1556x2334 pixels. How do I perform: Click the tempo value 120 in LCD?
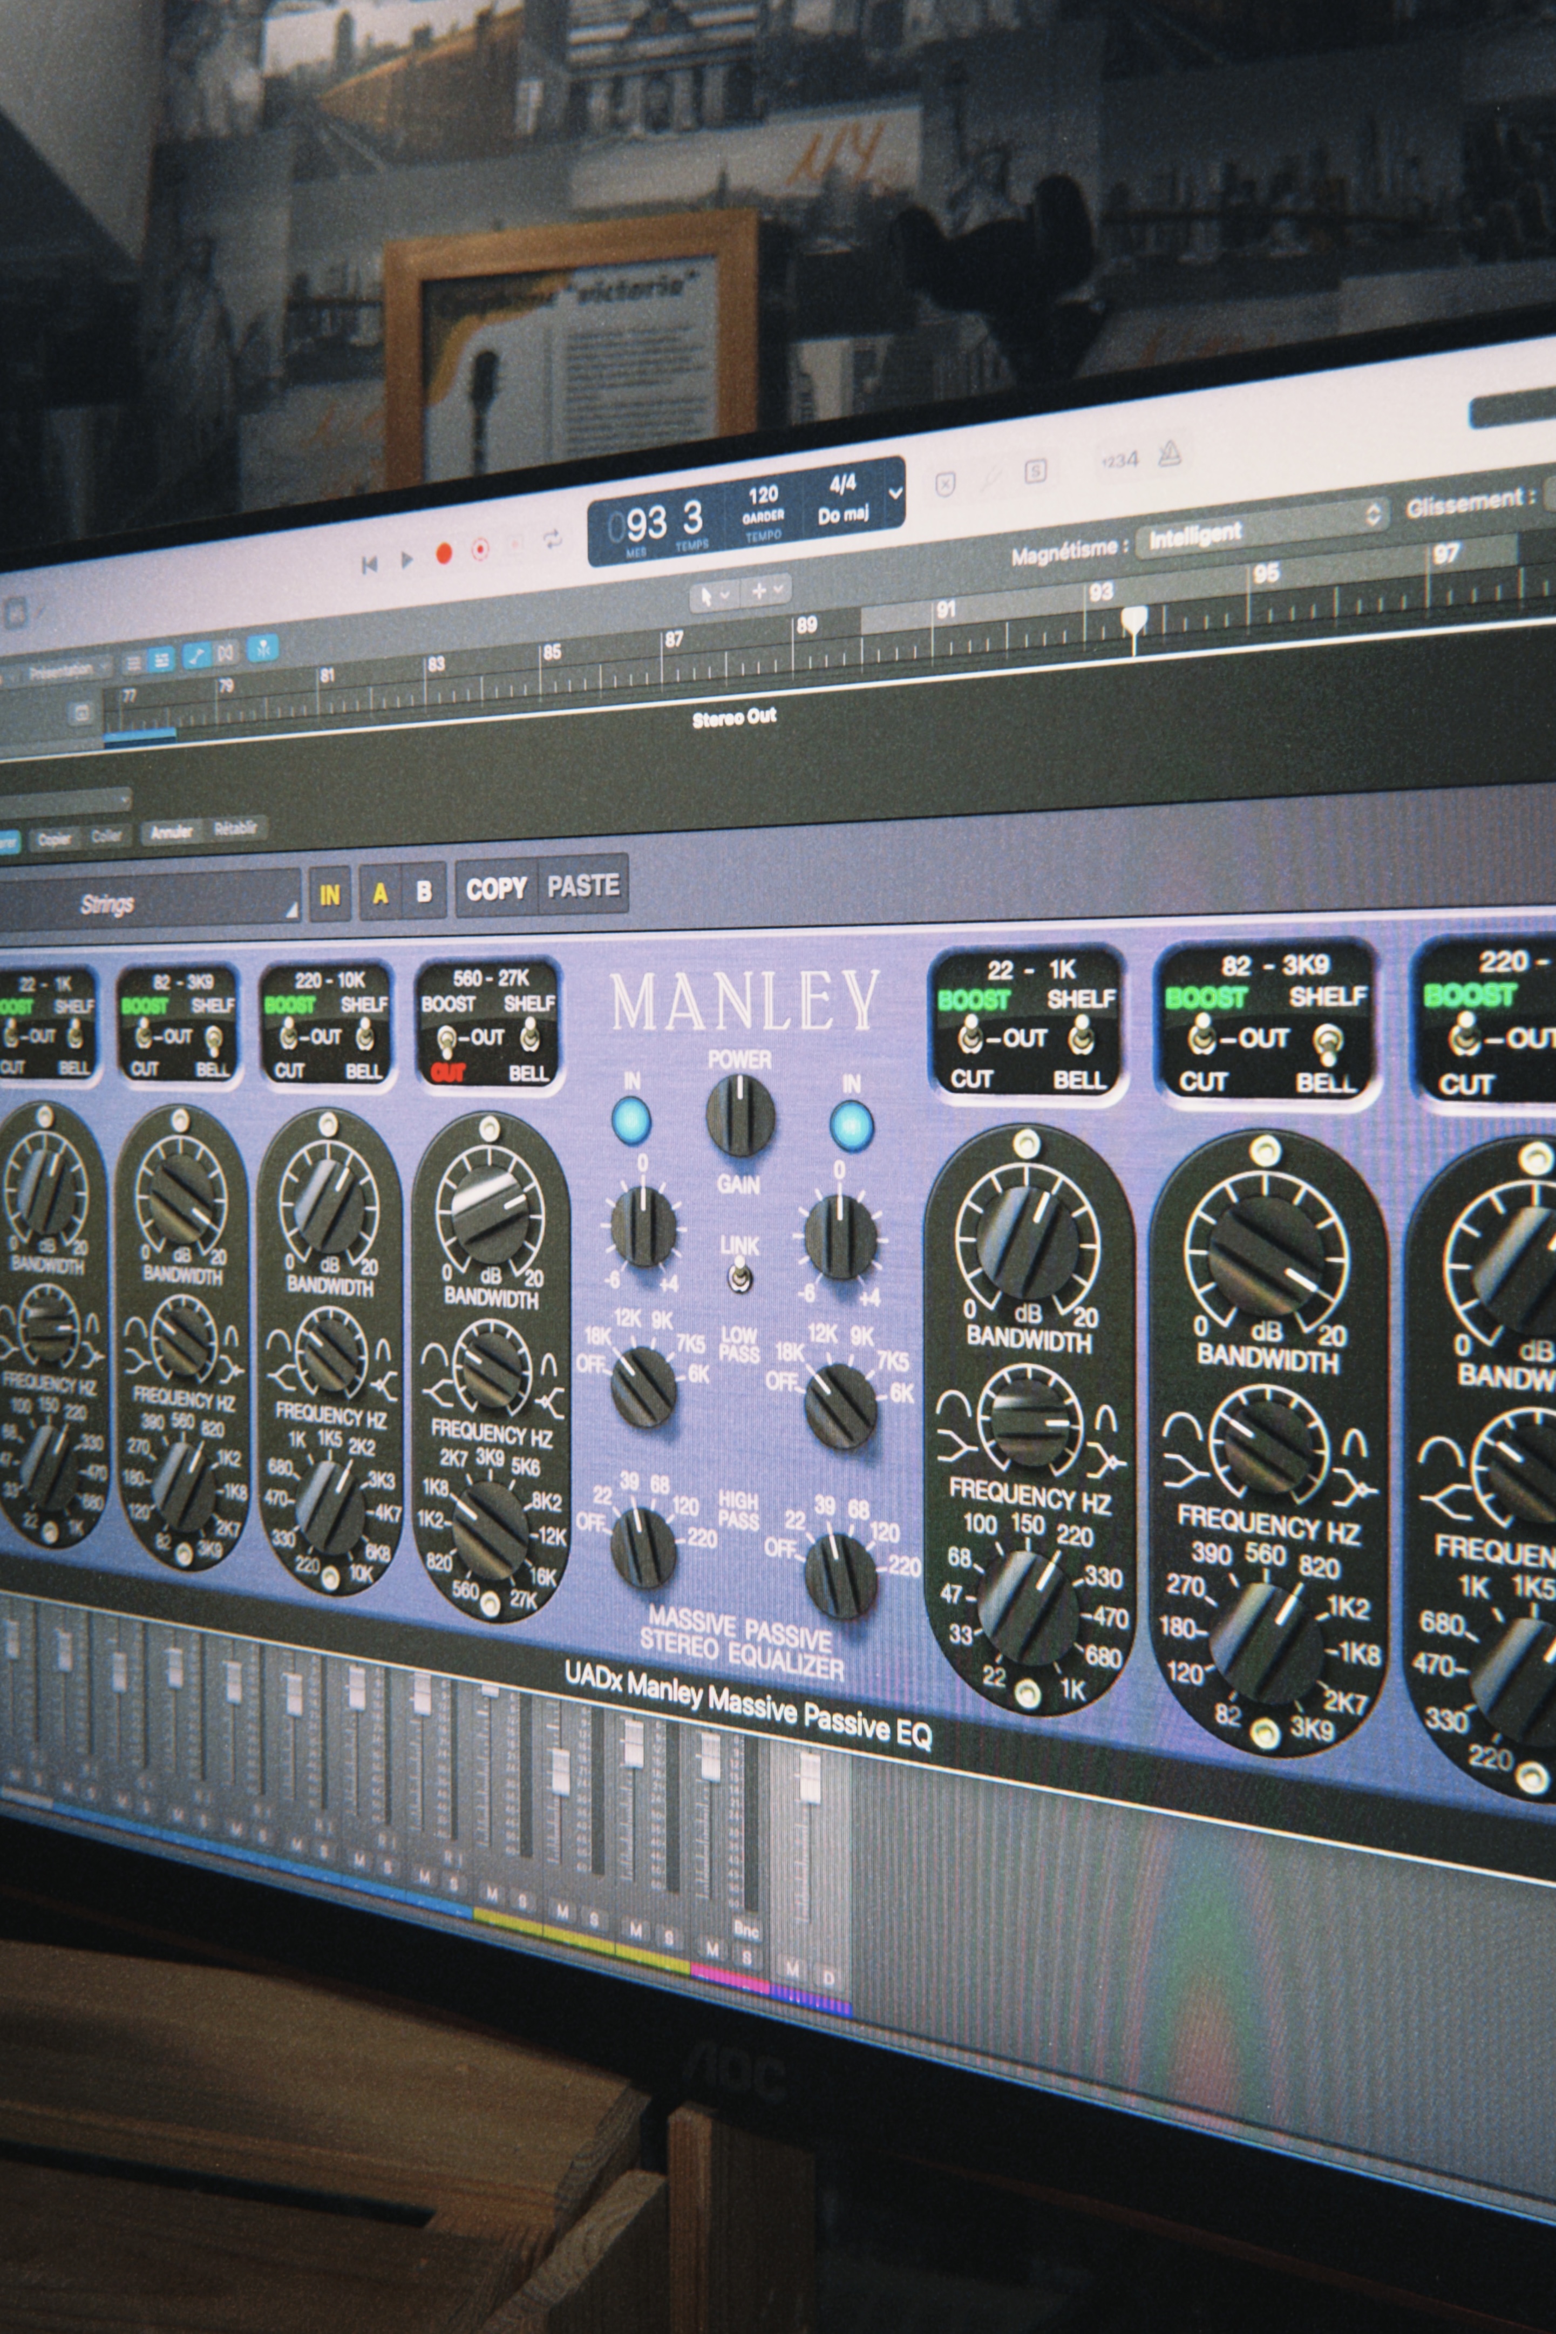[763, 494]
